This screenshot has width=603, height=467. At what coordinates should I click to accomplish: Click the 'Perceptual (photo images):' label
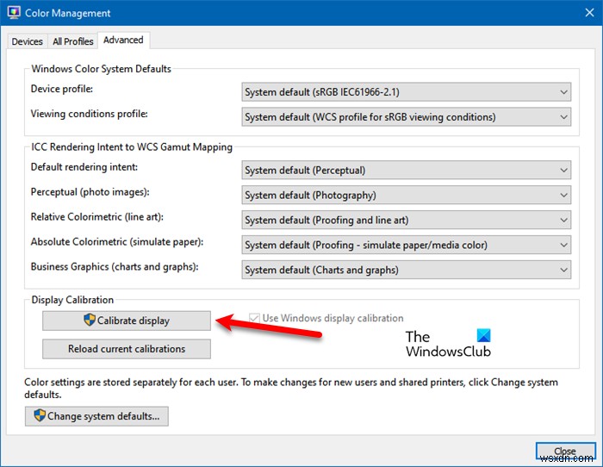click(x=90, y=192)
